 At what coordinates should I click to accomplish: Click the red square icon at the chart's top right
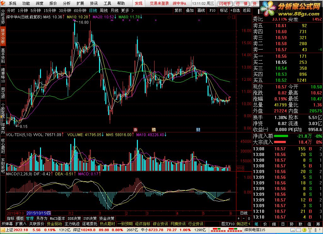234,17
